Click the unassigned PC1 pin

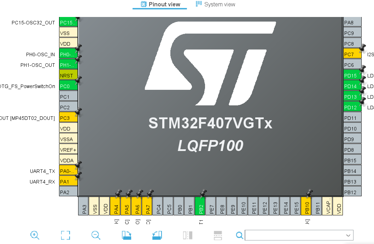68,97
